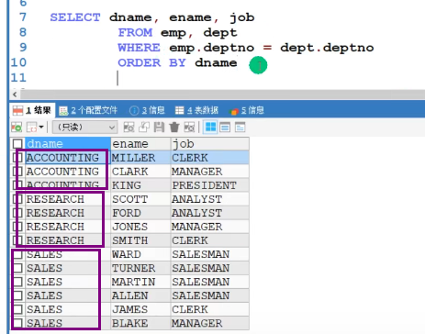Open the 2 个配置文件 profiler tab

88,110
